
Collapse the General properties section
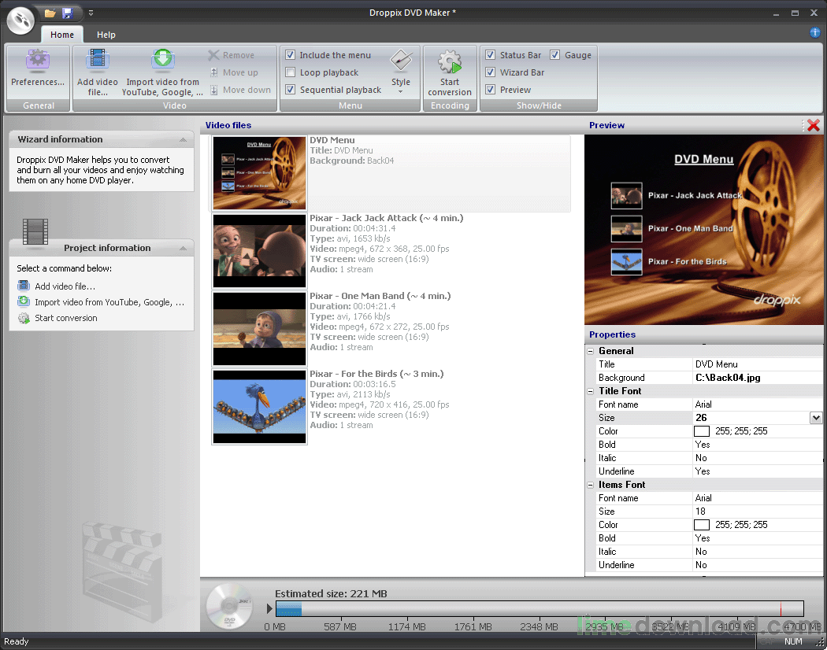[x=591, y=351]
